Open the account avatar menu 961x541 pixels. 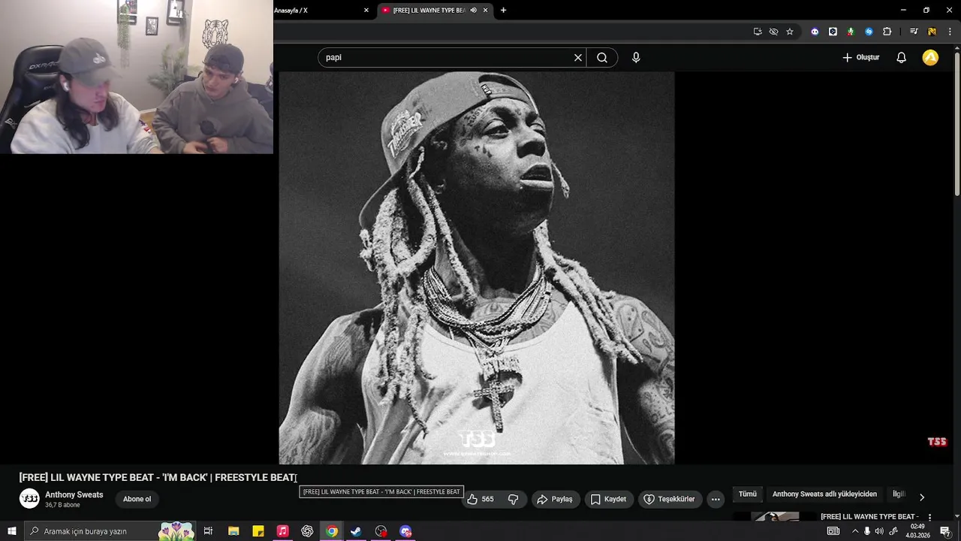pos(930,58)
